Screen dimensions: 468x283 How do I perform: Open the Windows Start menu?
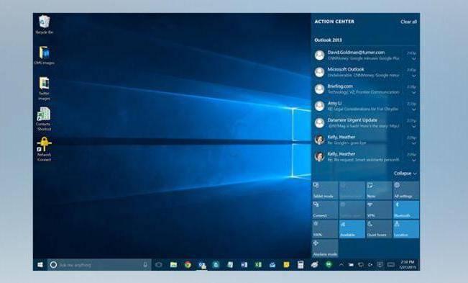[40, 265]
